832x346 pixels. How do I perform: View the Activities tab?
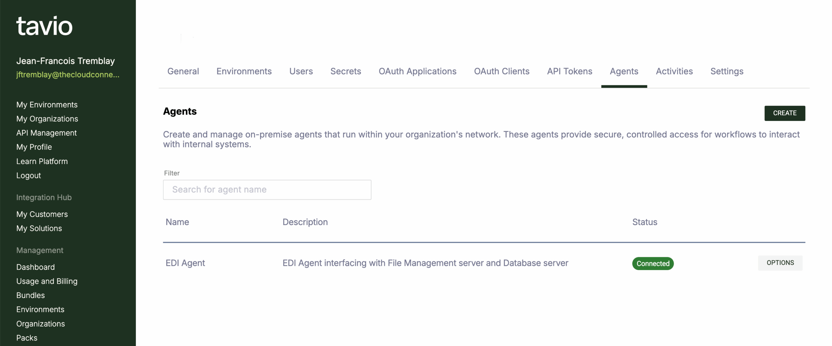click(674, 71)
